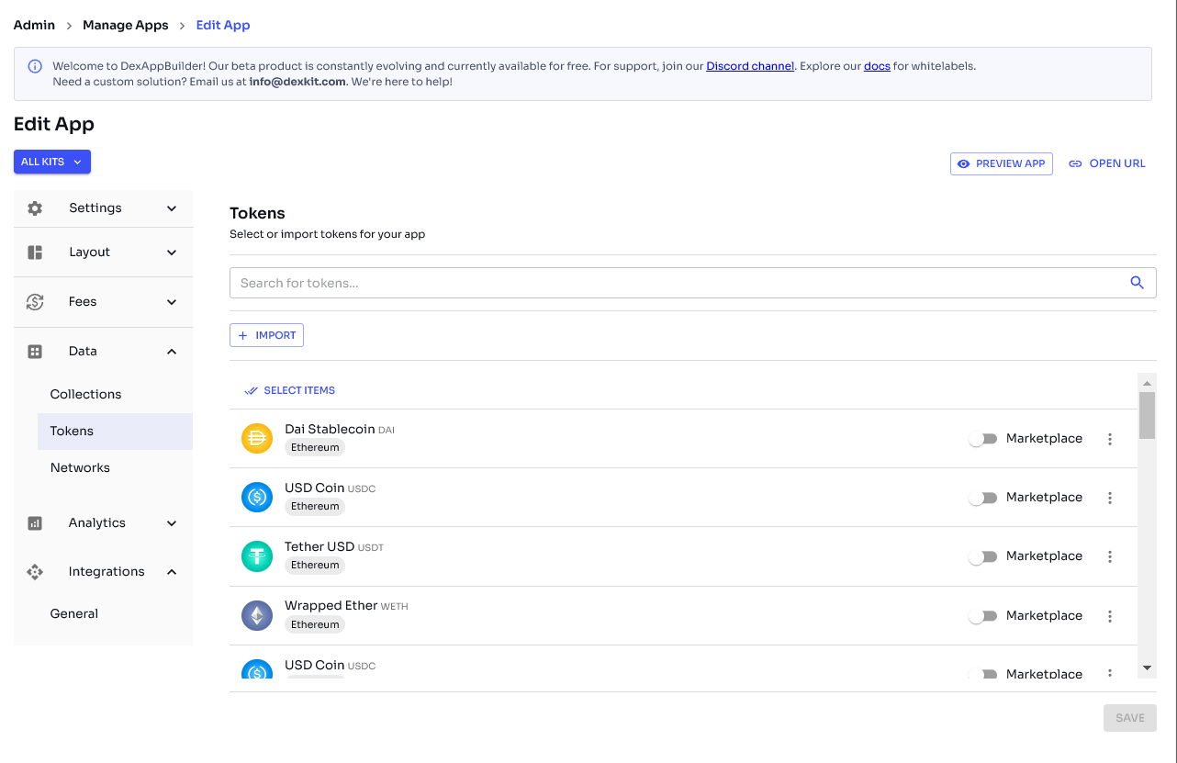
Task: Click the Dai Stablecoin token logo
Action: click(257, 439)
